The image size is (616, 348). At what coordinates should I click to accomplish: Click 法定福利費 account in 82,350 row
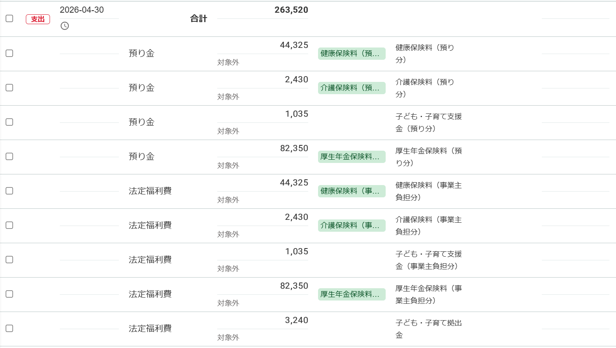tap(150, 294)
